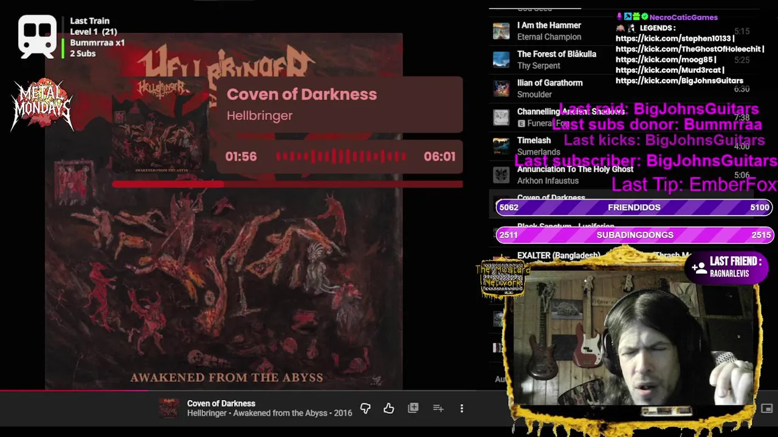Play Channelling Ancient Shadows thumbnail

[501, 117]
